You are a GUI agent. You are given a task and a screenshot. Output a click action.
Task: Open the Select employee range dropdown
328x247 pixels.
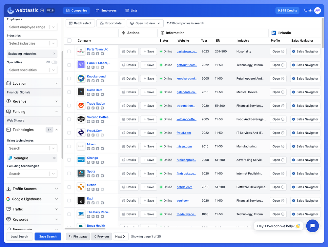point(32,27)
